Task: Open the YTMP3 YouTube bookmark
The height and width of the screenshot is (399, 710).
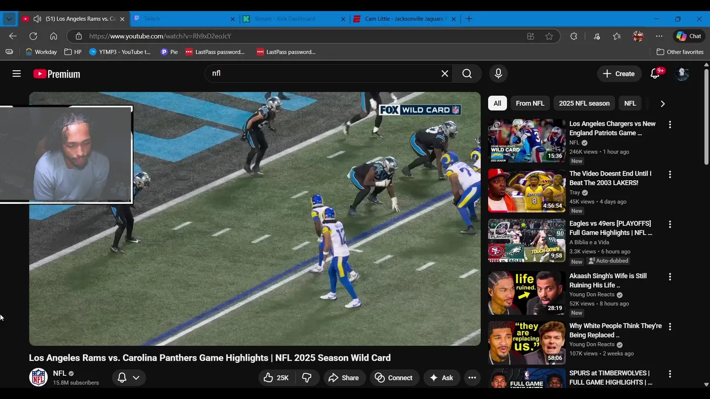Action: tap(120, 52)
